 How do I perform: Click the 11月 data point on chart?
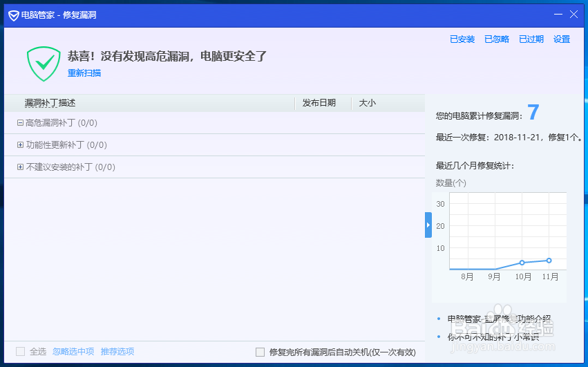[x=549, y=261]
